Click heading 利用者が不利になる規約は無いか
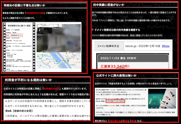The width and height of the screenshot is (181, 124). click(28, 80)
